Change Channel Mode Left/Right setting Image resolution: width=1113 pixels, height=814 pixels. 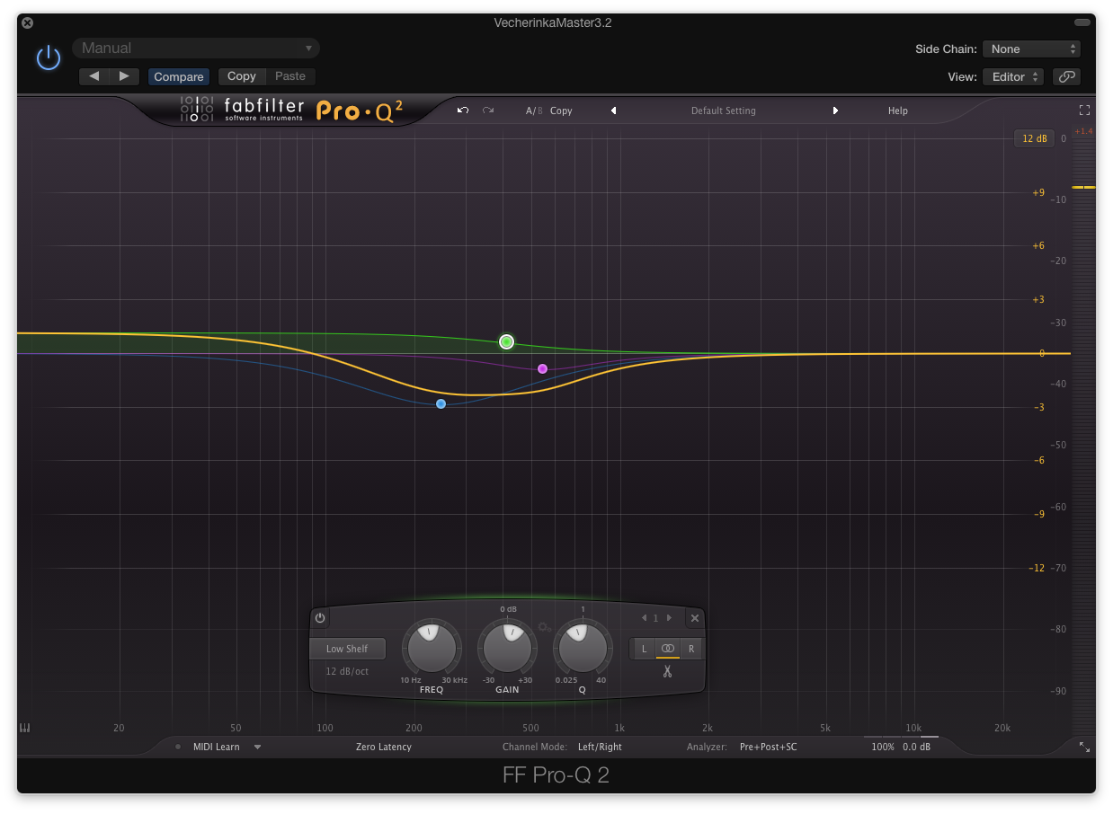[600, 747]
